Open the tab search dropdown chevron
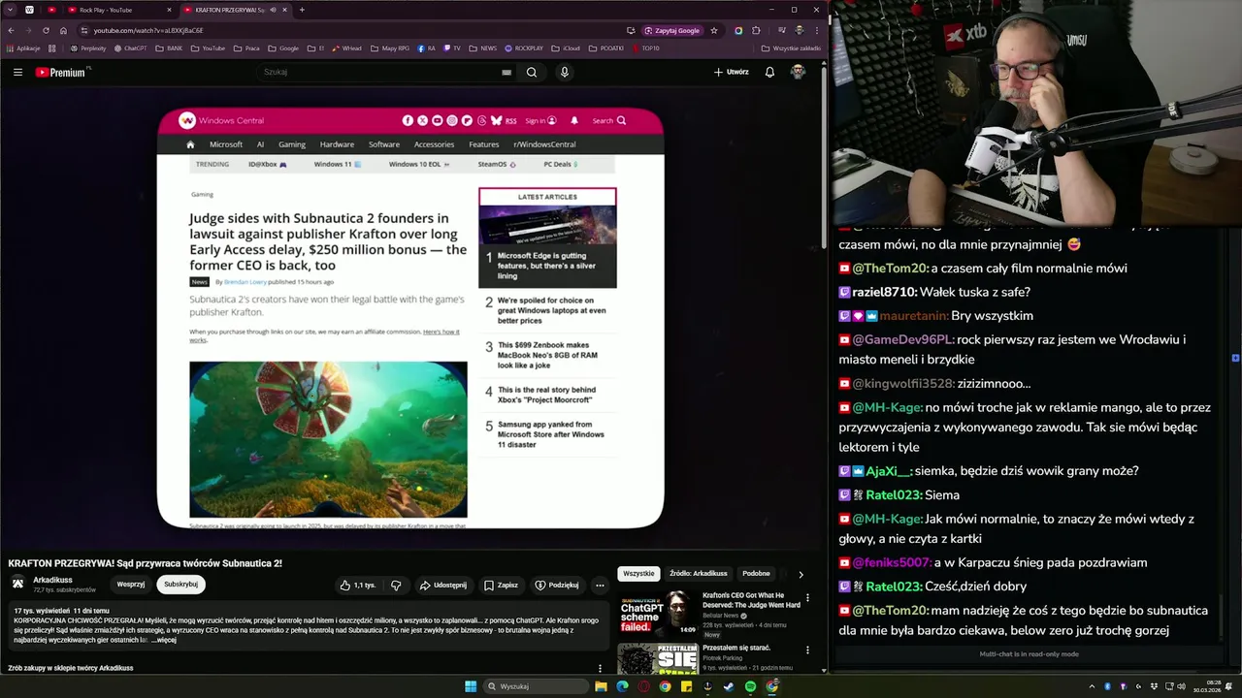This screenshot has height=698, width=1242. [x=11, y=10]
